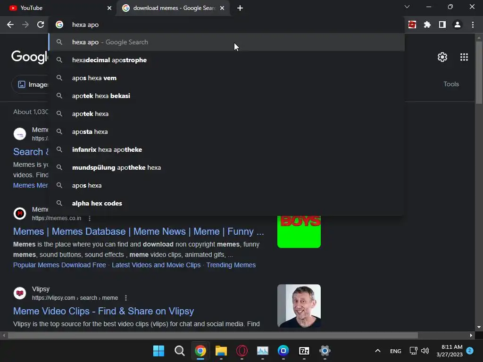
Task: Open the red extension icon in toolbar
Action: tap(412, 25)
